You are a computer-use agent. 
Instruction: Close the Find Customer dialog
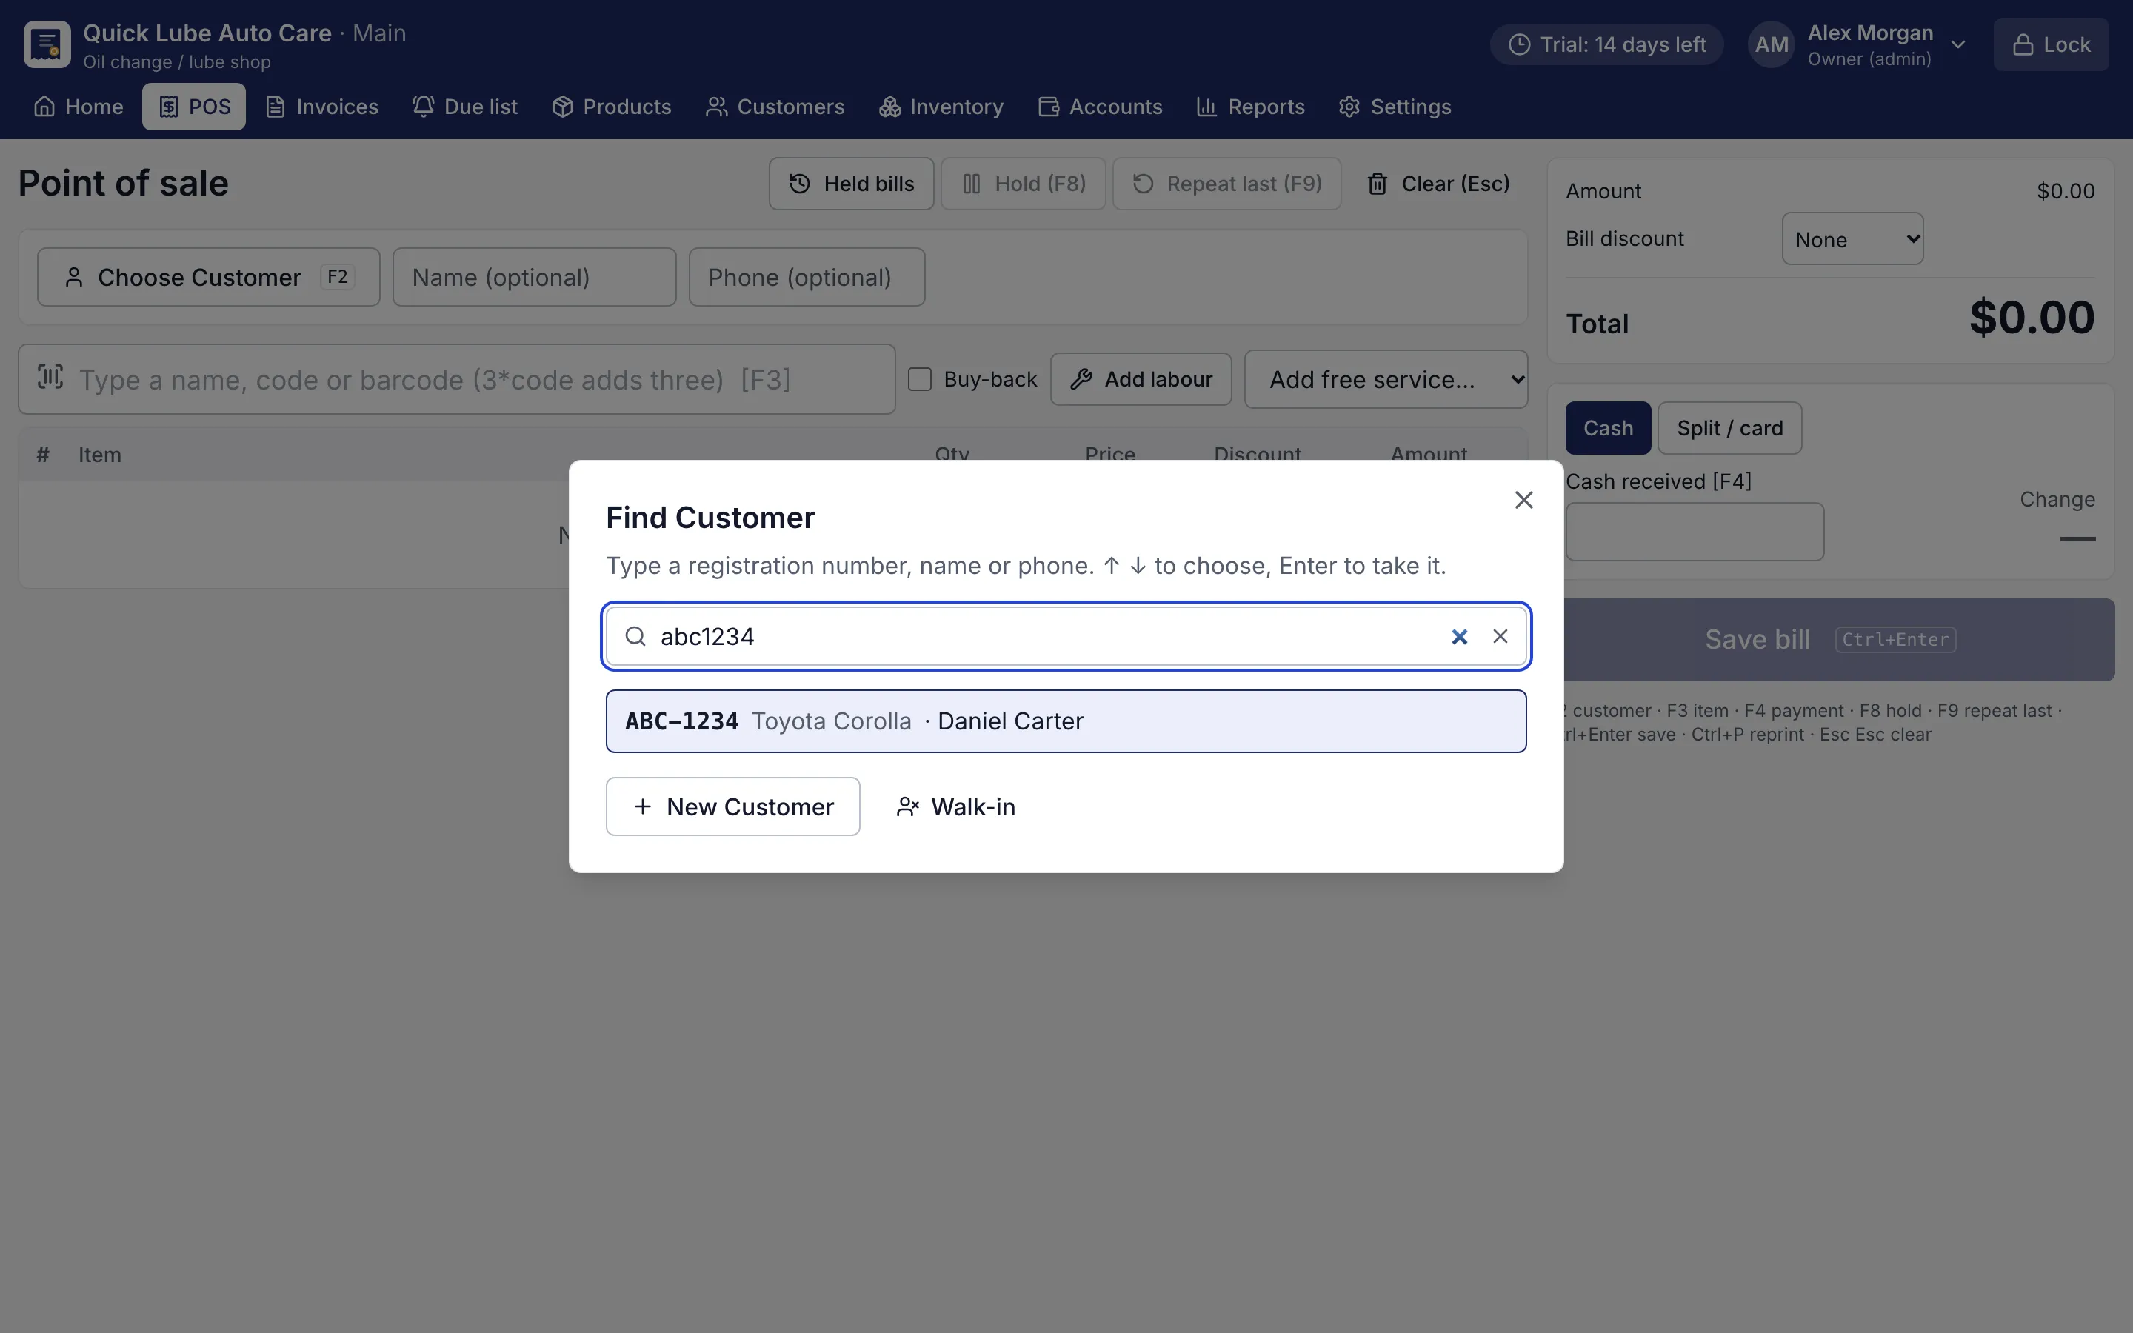coord(1524,500)
